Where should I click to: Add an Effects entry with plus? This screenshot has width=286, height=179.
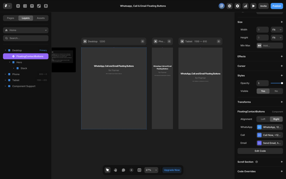[282, 56]
